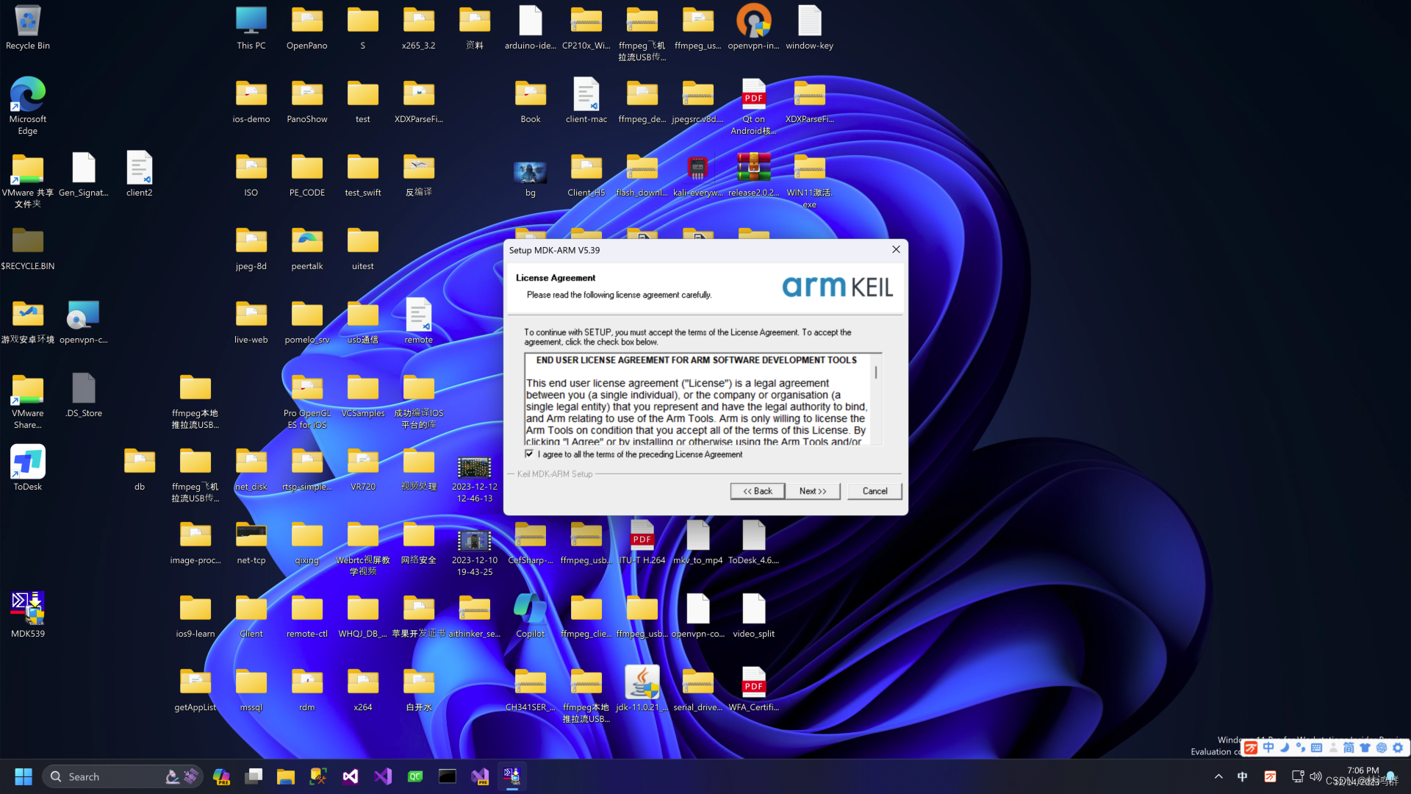The height and width of the screenshot is (794, 1411).
Task: Click the taskbar Search box
Action: pyautogui.click(x=122, y=776)
